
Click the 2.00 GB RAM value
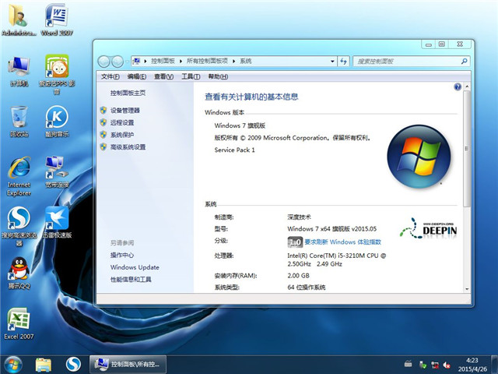coord(298,276)
